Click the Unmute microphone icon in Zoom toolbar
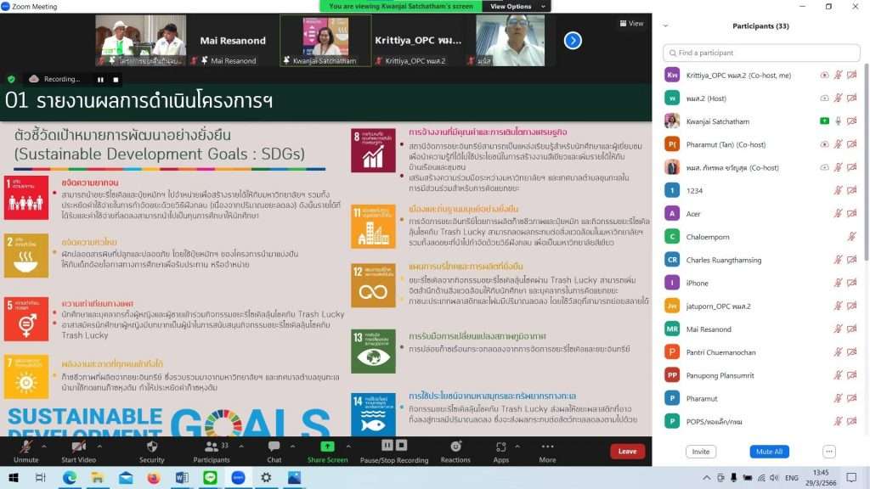The height and width of the screenshot is (489, 870). tap(25, 447)
